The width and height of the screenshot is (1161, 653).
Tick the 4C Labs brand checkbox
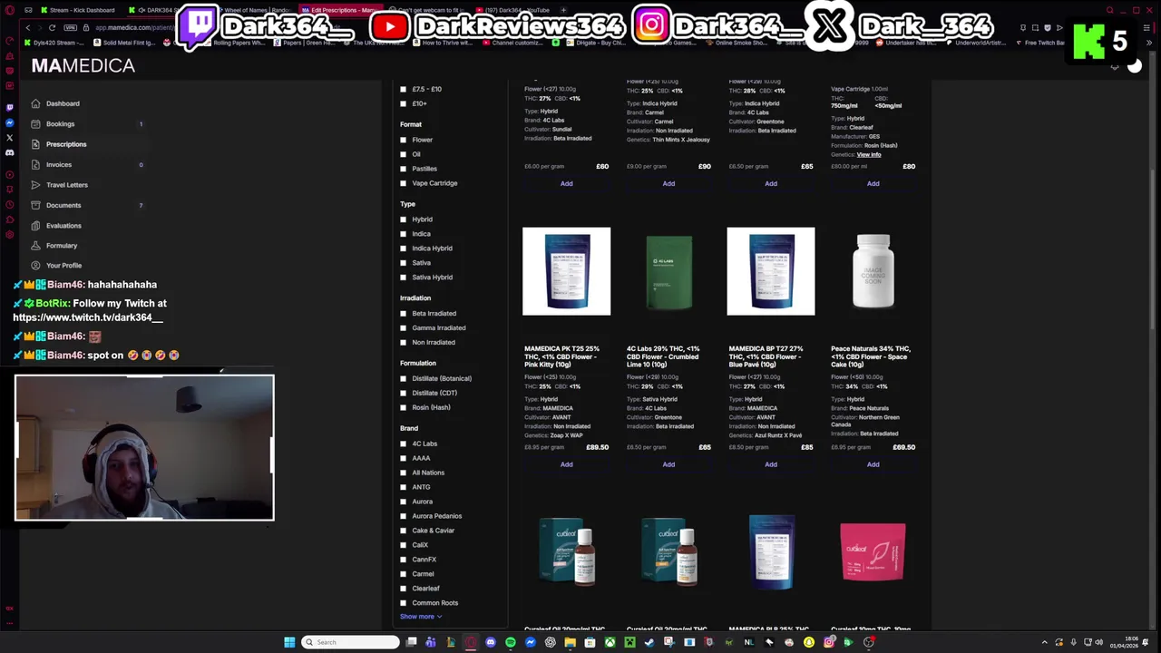coord(404,443)
